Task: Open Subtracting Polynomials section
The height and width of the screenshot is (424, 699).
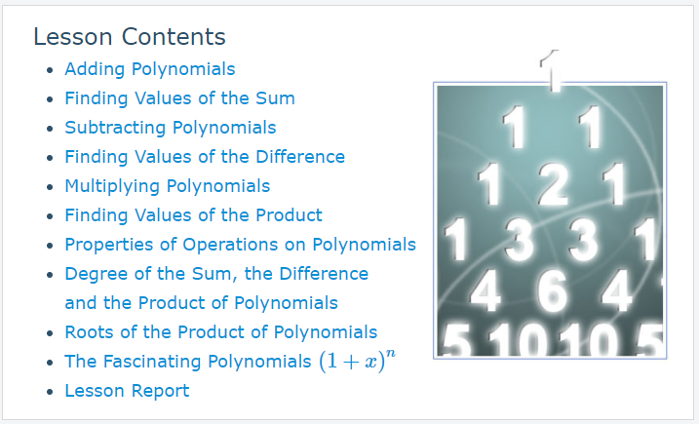Action: [x=171, y=128]
